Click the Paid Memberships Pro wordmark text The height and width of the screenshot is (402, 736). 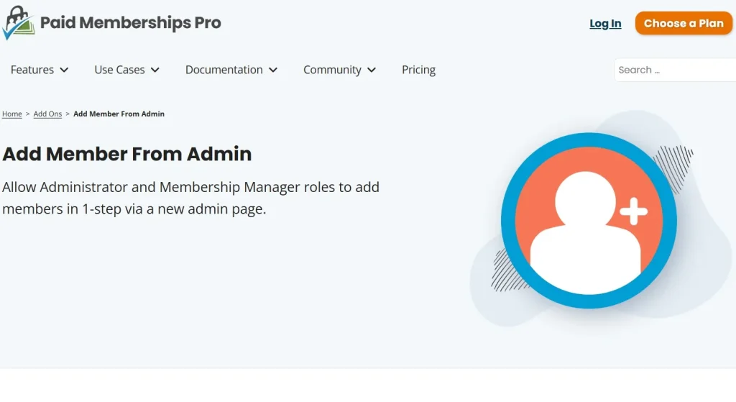pyautogui.click(x=131, y=23)
